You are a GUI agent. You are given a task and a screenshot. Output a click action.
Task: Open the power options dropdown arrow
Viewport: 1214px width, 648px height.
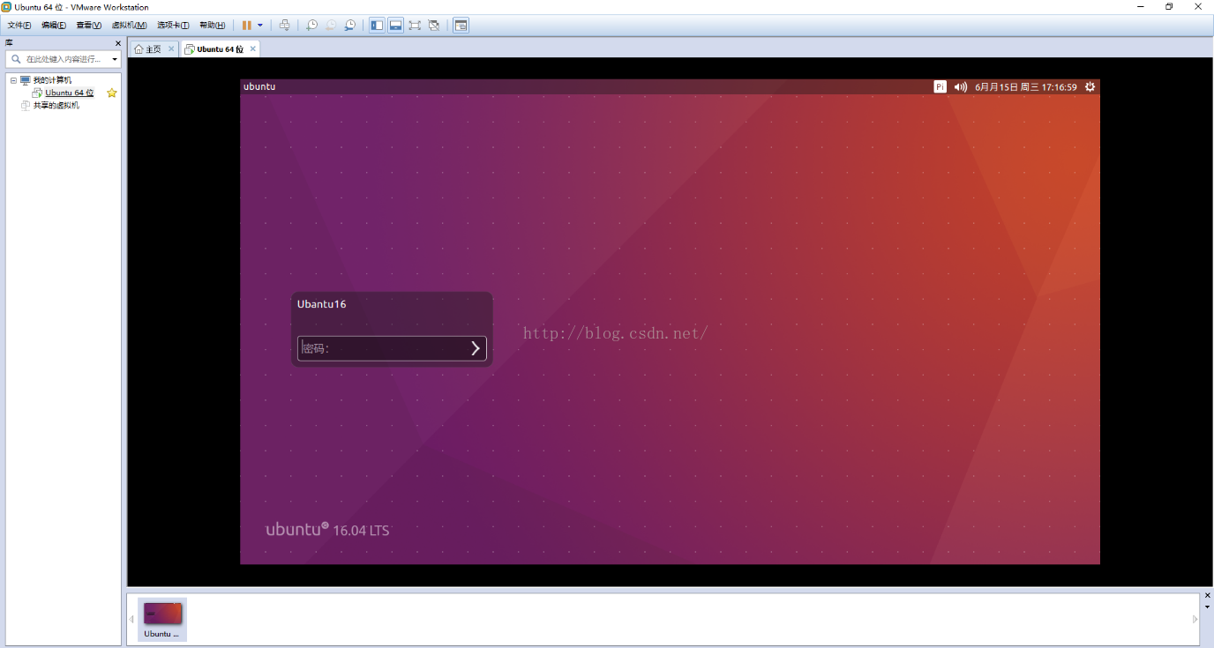pyautogui.click(x=260, y=26)
